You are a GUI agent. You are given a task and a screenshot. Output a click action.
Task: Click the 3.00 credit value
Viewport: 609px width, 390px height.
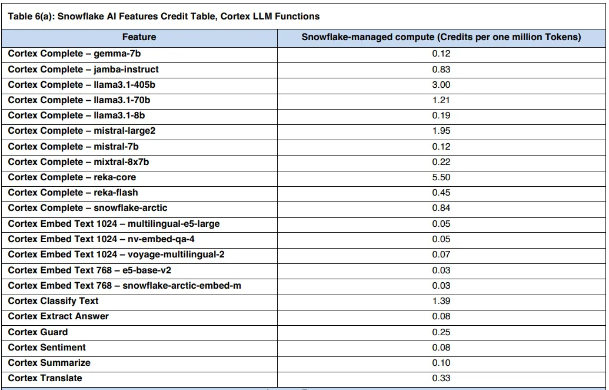(441, 85)
